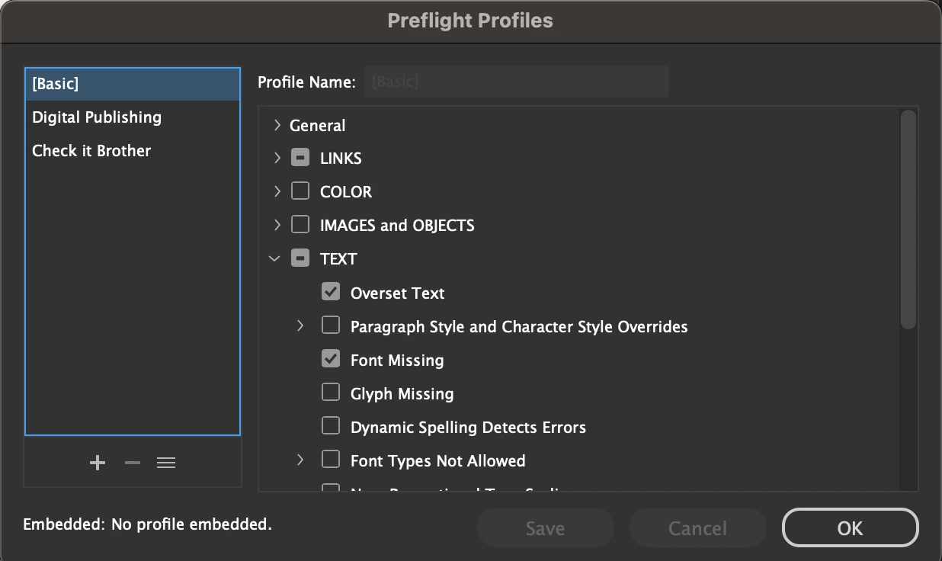Expand Font Types Not Allowed chevron
This screenshot has height=561, width=942.
(300, 460)
